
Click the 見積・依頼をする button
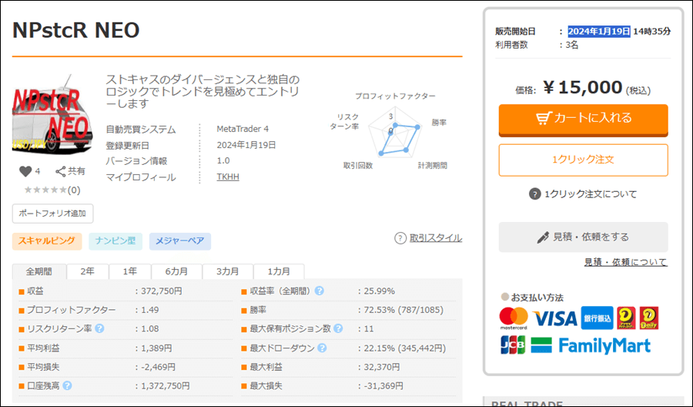click(583, 237)
